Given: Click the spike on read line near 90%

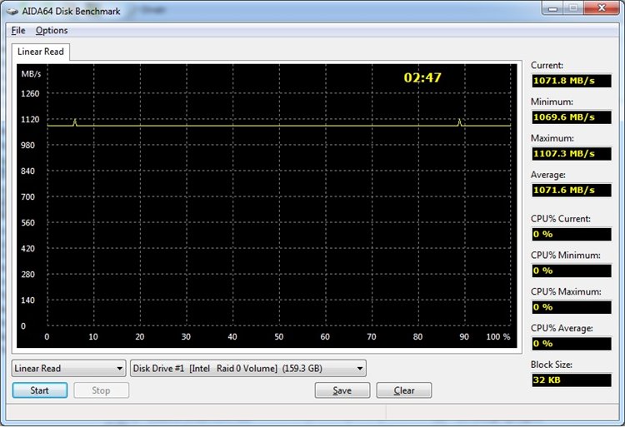Looking at the screenshot, I should coord(459,122).
